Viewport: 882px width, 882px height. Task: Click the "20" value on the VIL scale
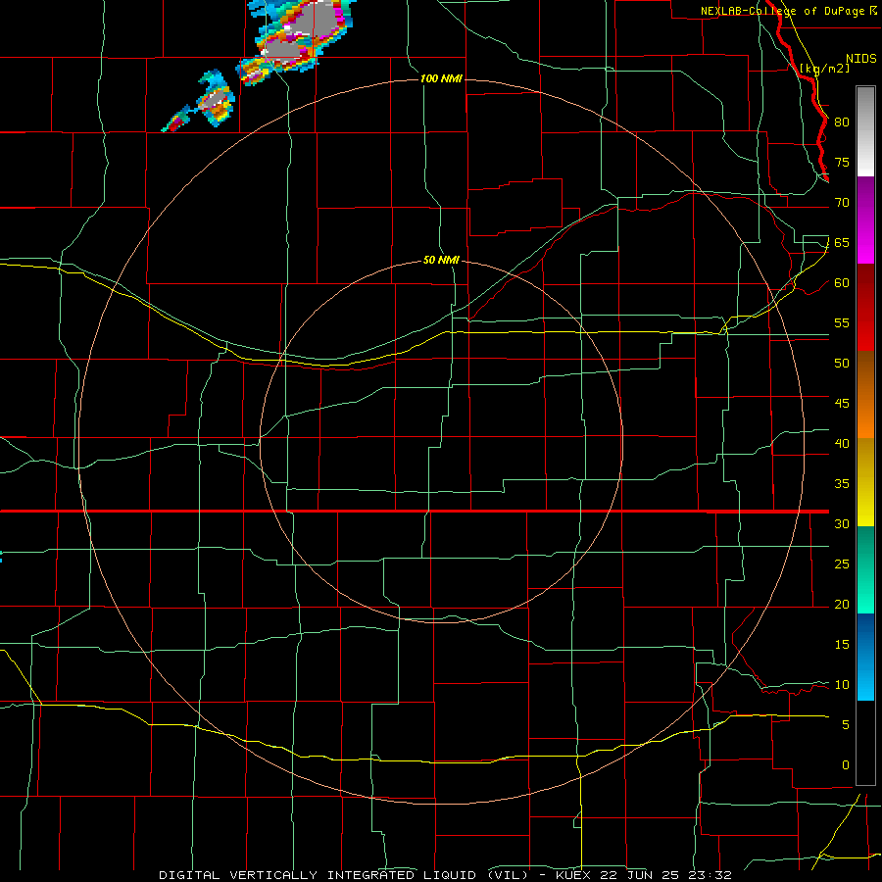(842, 604)
